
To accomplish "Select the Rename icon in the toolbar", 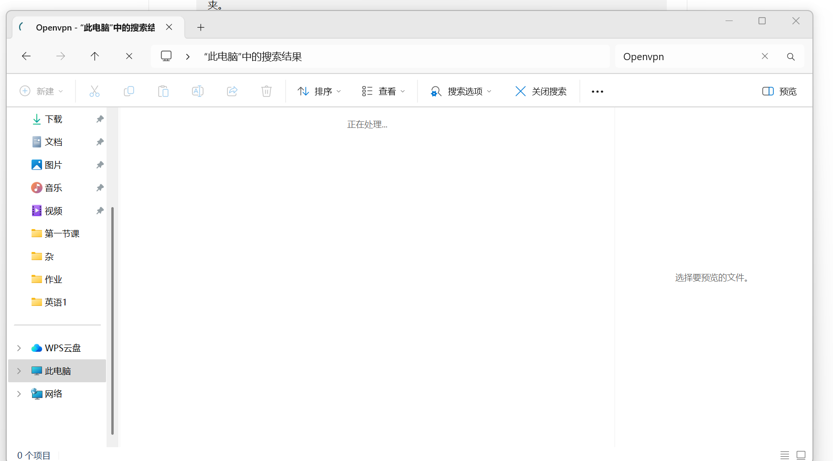I will click(x=197, y=91).
